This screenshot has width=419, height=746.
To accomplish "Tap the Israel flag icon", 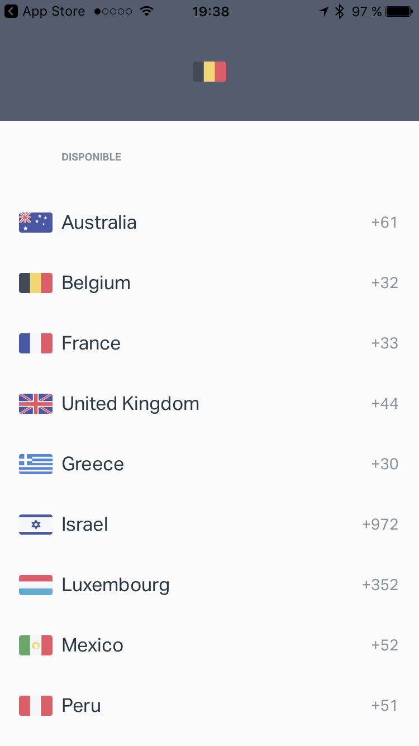I will click(36, 525).
